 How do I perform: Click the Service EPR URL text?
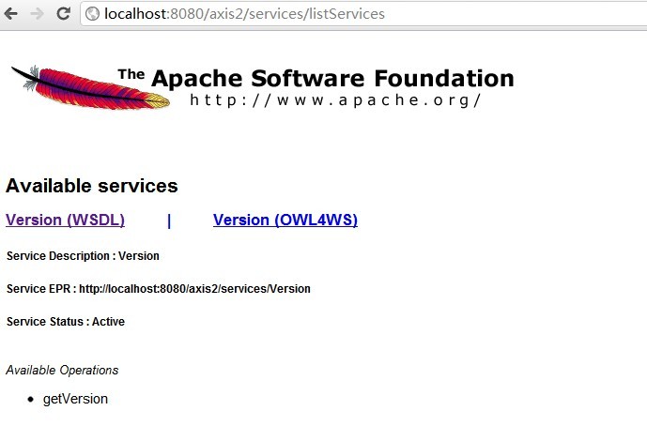point(194,289)
